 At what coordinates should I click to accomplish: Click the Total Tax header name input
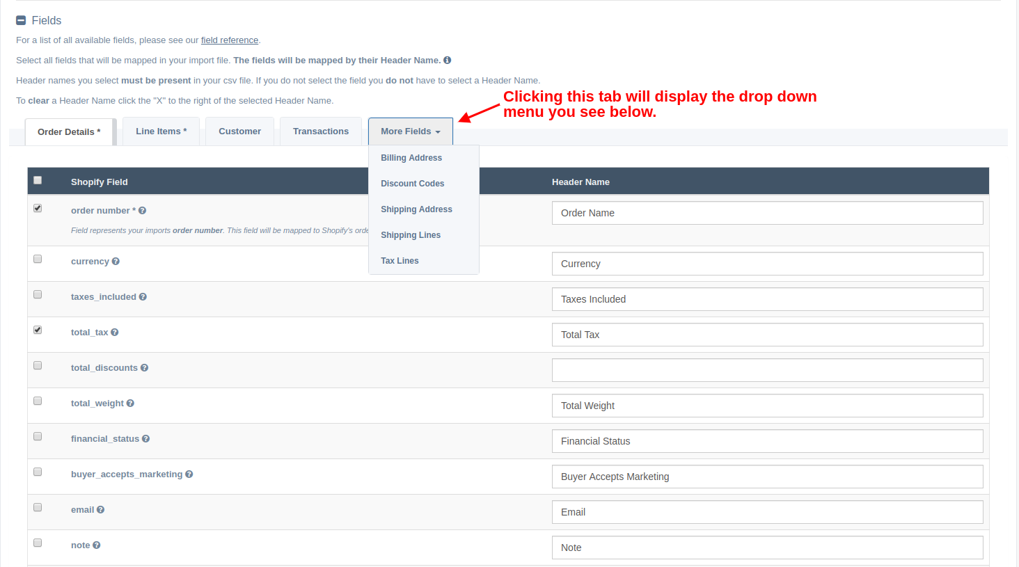767,335
